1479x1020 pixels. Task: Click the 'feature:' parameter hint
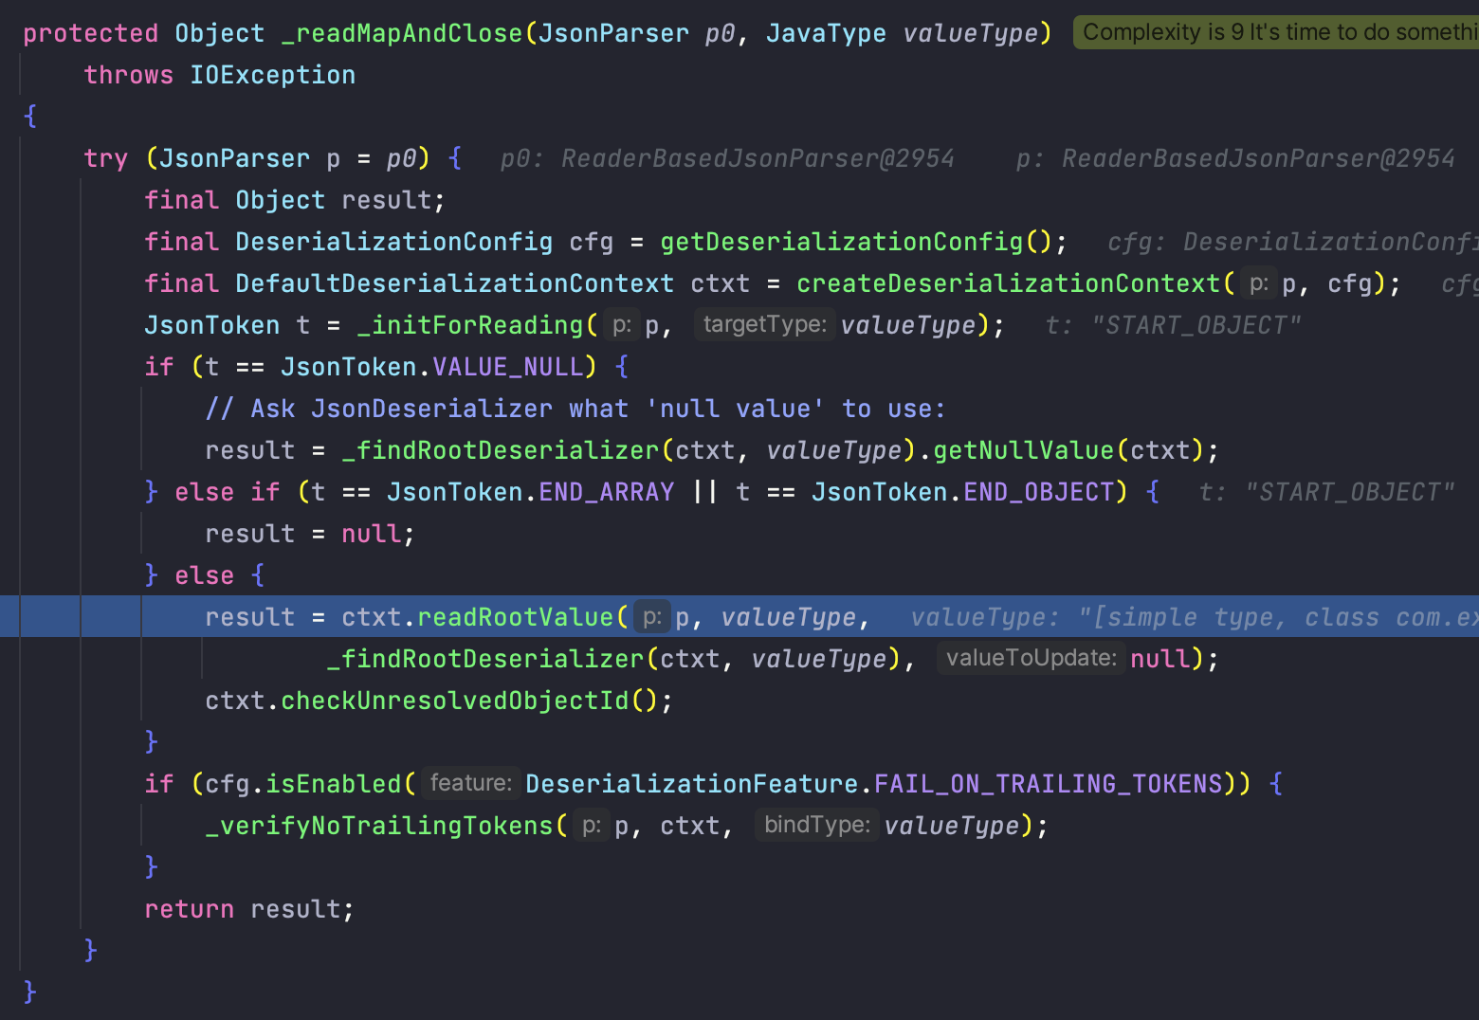(x=471, y=783)
